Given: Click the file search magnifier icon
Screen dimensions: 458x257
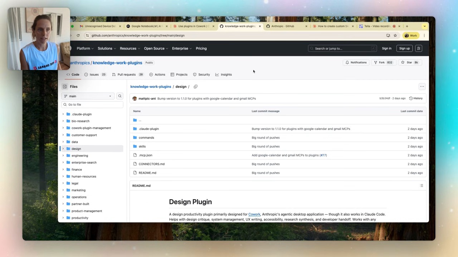Looking at the screenshot, I should [x=120, y=96].
